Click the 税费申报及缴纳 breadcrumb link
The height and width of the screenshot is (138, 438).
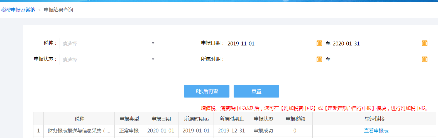[18, 10]
